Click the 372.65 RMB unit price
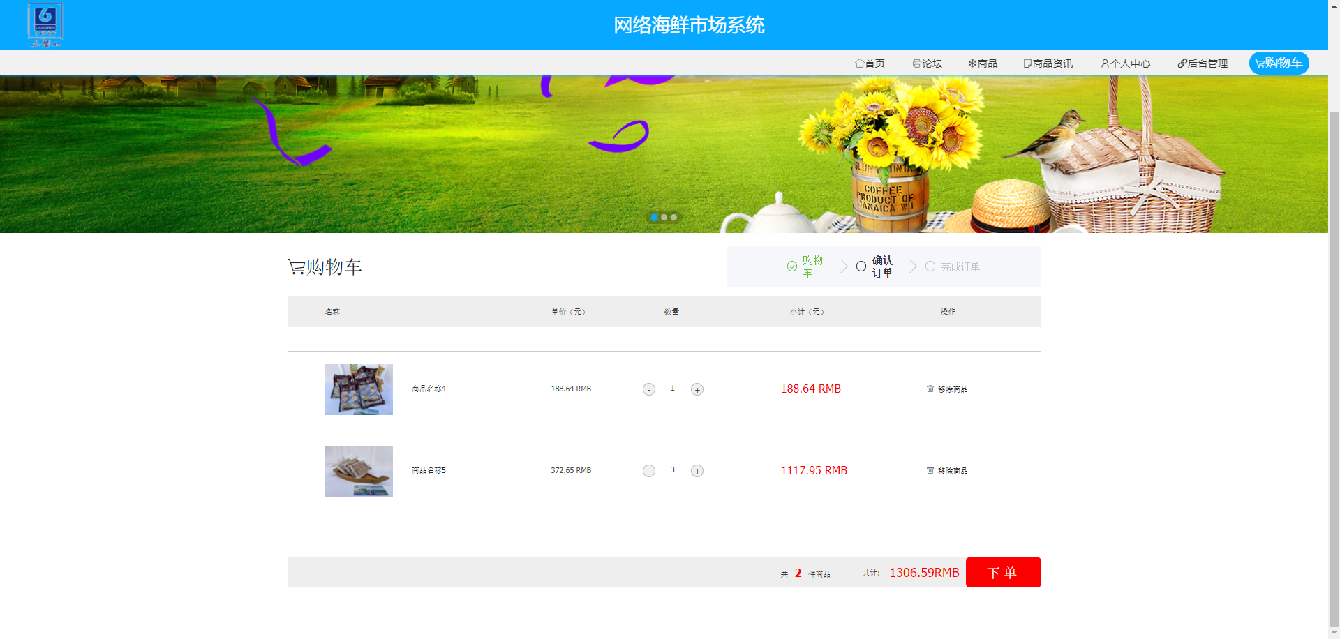 [x=571, y=470]
